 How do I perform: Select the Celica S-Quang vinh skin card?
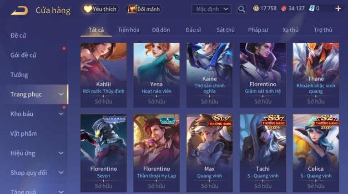pos(316,153)
